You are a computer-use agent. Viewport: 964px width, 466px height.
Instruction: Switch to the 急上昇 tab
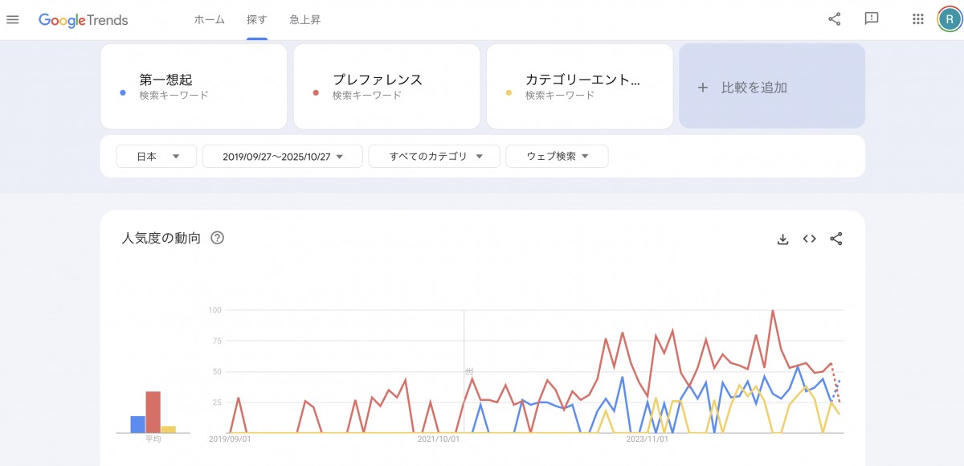[x=305, y=20]
